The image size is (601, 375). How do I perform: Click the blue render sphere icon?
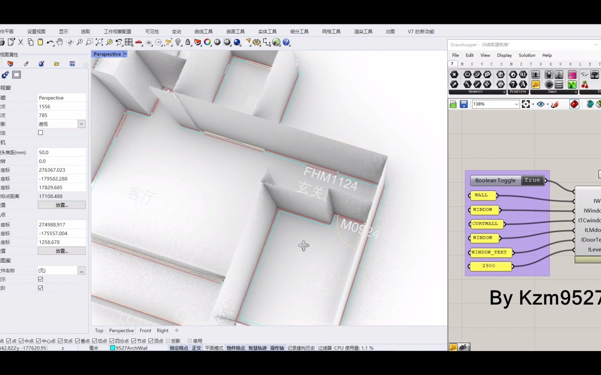pyautogui.click(x=237, y=42)
